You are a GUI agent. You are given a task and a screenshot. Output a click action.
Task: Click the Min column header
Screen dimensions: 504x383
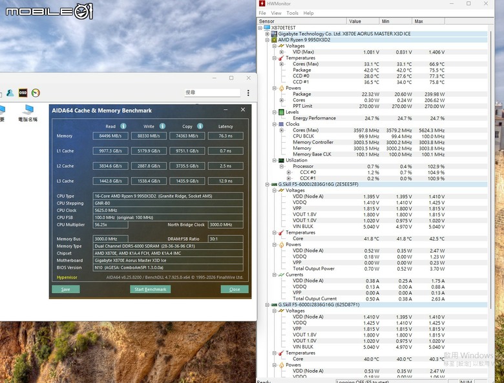(395, 21)
